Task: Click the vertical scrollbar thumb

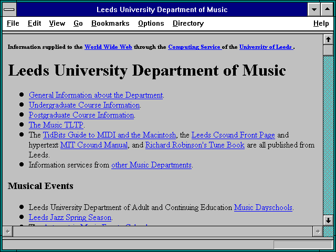Action: click(x=328, y=50)
